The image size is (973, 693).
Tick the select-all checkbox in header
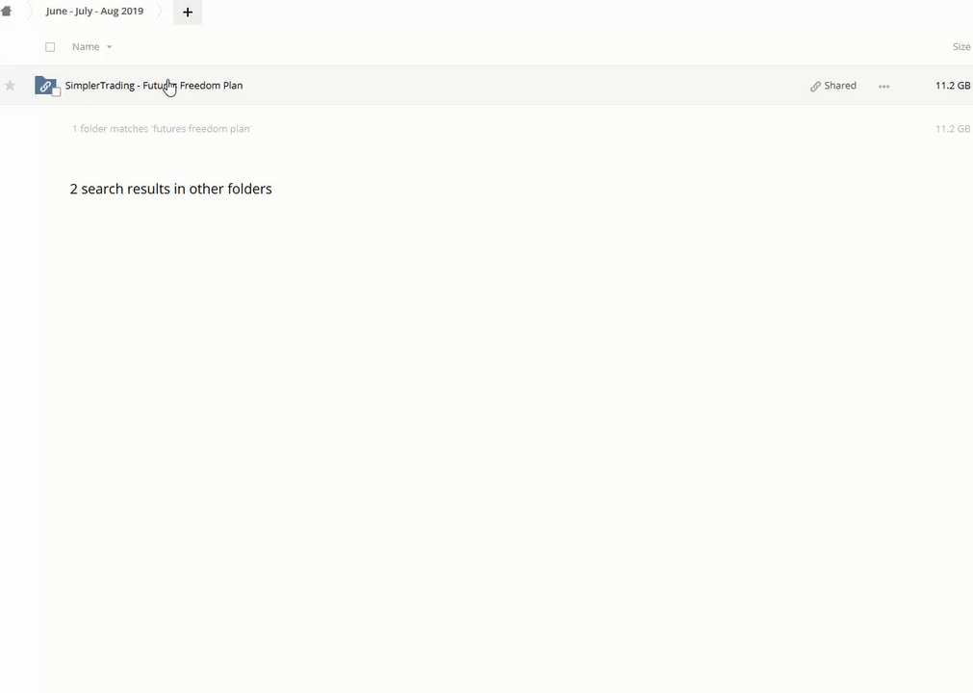pos(50,47)
